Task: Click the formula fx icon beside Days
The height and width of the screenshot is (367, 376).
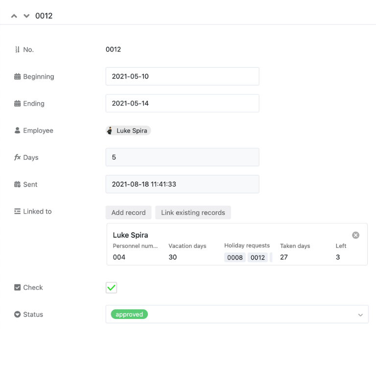Action: (x=17, y=157)
